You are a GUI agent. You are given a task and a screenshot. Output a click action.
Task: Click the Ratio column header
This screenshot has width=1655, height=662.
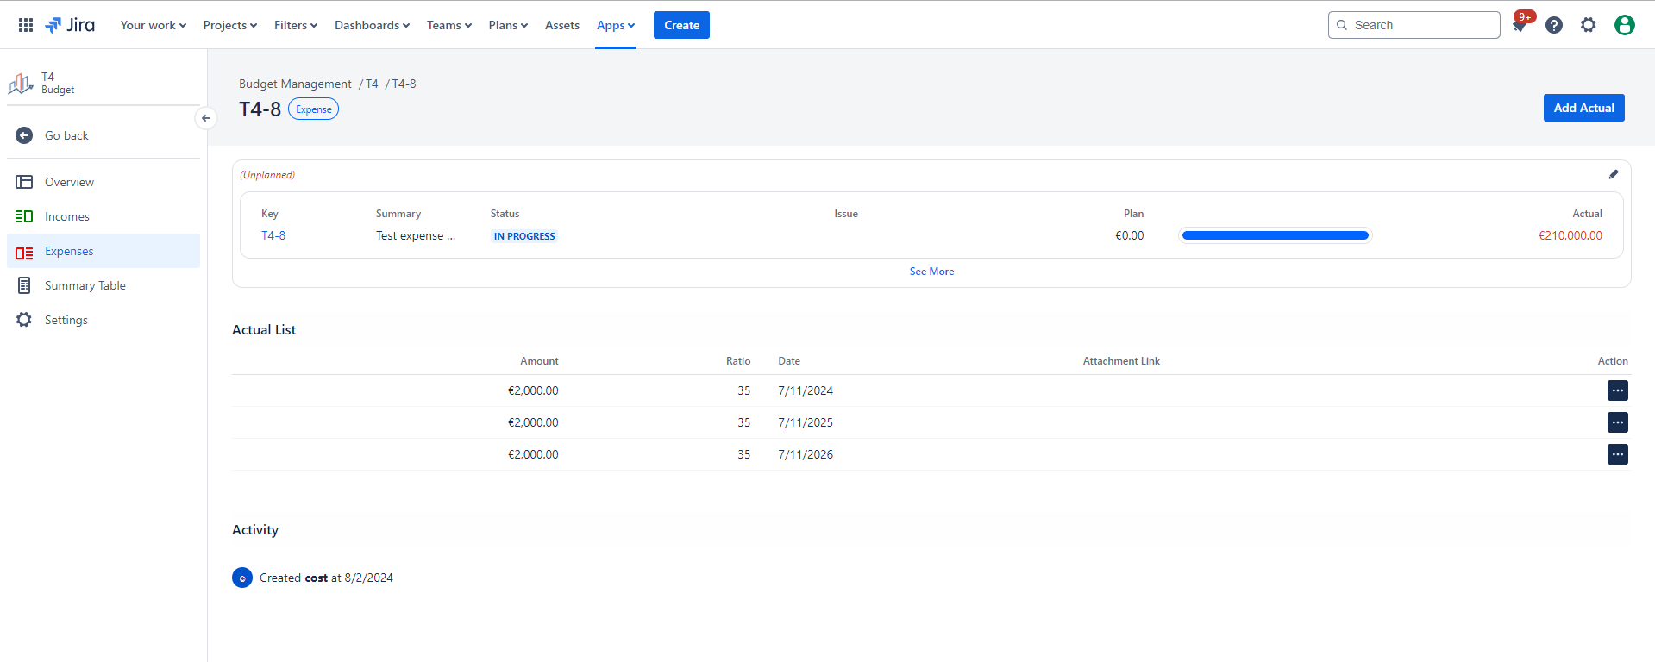point(738,361)
